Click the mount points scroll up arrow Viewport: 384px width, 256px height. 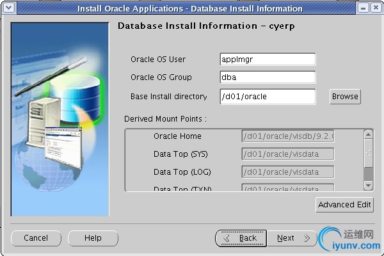tap(369, 134)
